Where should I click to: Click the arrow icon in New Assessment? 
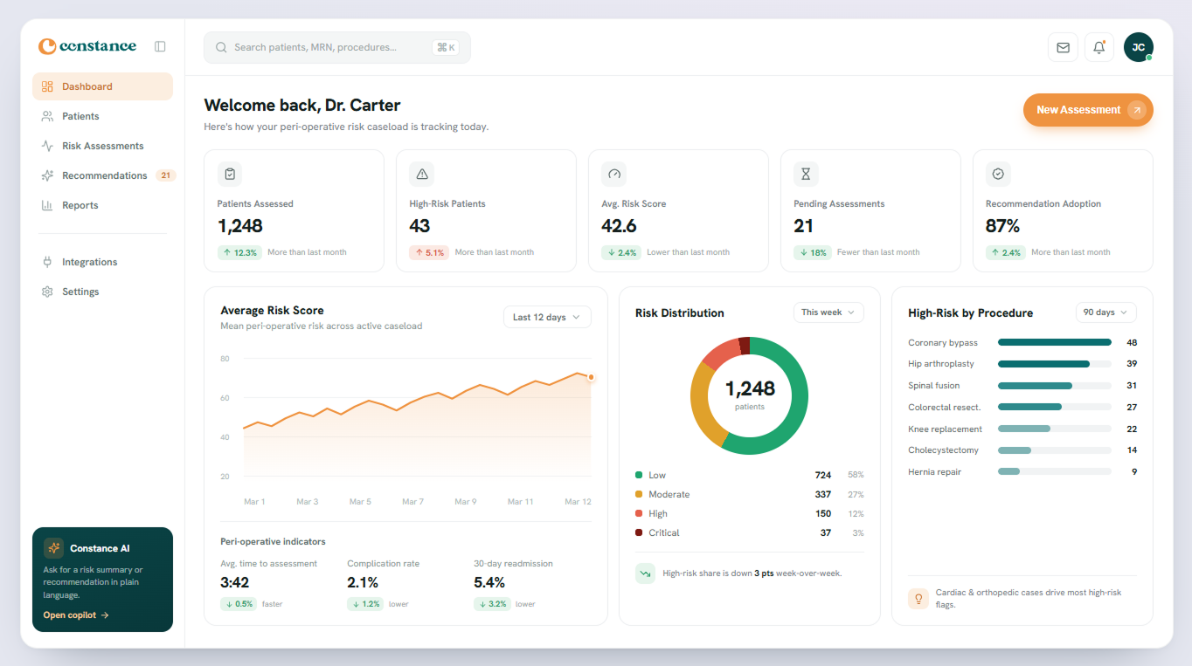(1136, 110)
